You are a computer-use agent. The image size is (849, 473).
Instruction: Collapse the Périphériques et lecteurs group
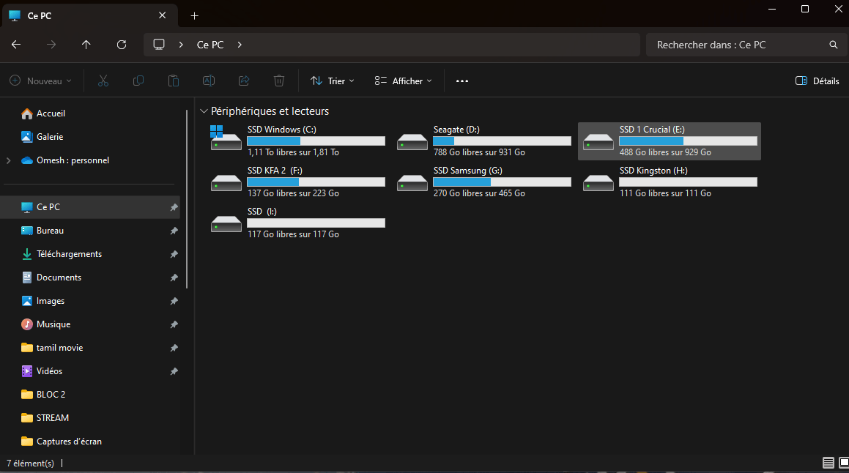204,111
